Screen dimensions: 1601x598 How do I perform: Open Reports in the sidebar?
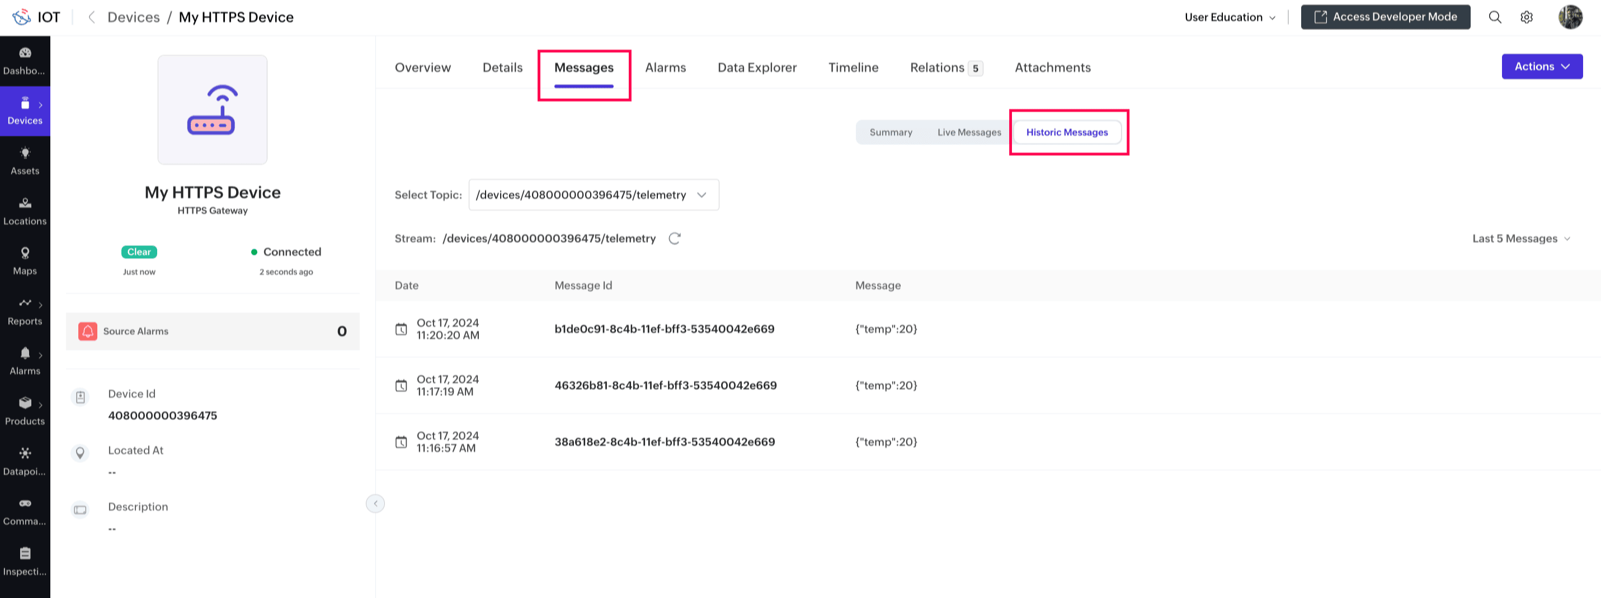pyautogui.click(x=25, y=312)
